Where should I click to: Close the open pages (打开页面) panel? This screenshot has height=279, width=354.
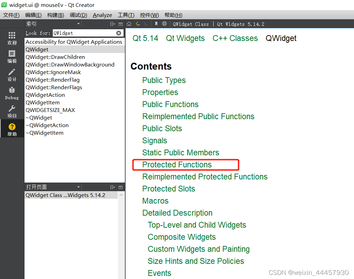coord(120,187)
